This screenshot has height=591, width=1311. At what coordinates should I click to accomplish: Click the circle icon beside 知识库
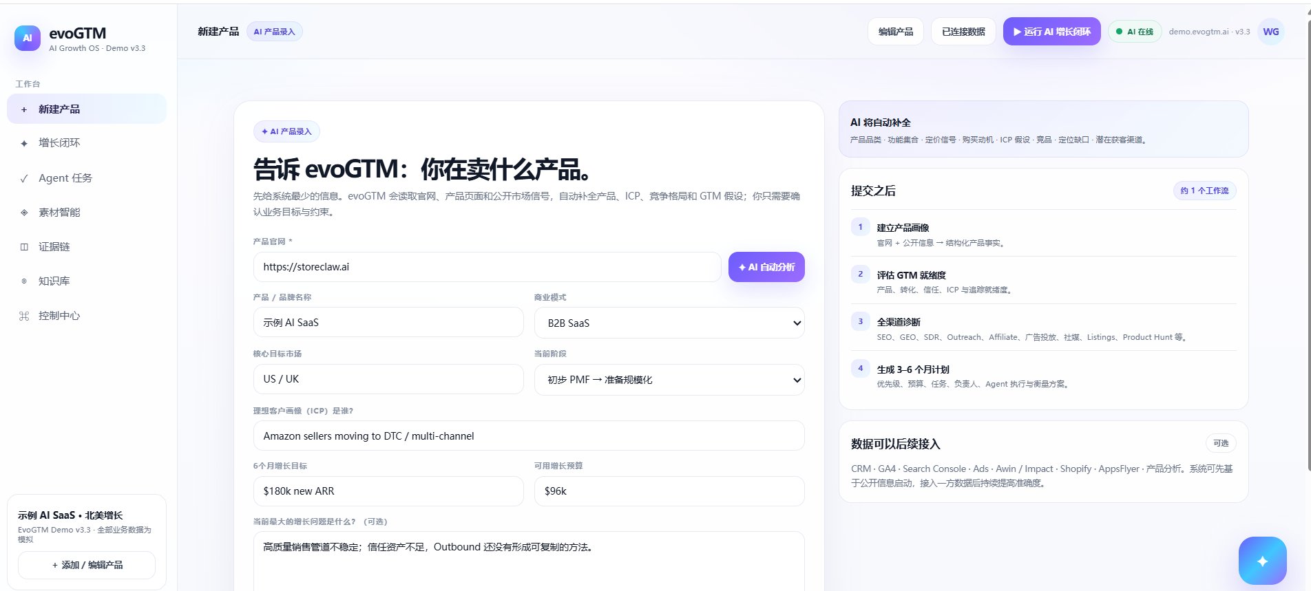tap(24, 281)
